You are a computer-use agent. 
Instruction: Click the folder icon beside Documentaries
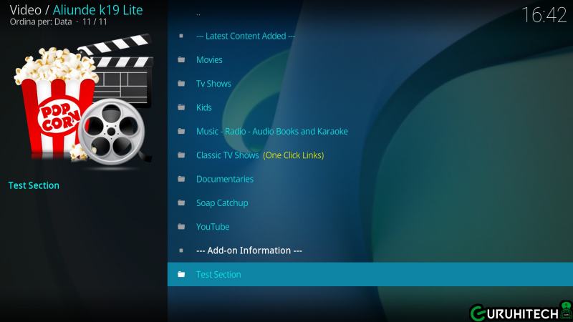coord(181,180)
